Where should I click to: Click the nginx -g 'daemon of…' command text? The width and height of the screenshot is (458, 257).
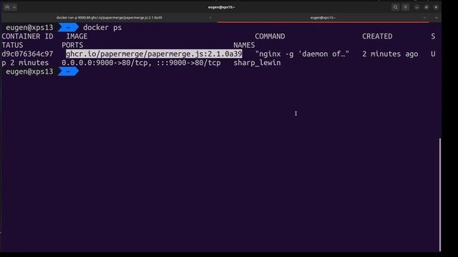[302, 54]
